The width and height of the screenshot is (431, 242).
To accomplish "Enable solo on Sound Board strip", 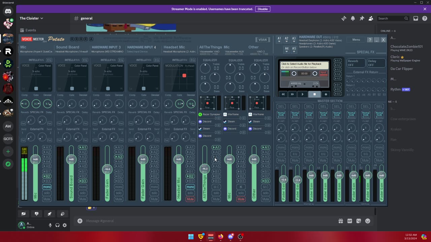I will click(x=82, y=193).
